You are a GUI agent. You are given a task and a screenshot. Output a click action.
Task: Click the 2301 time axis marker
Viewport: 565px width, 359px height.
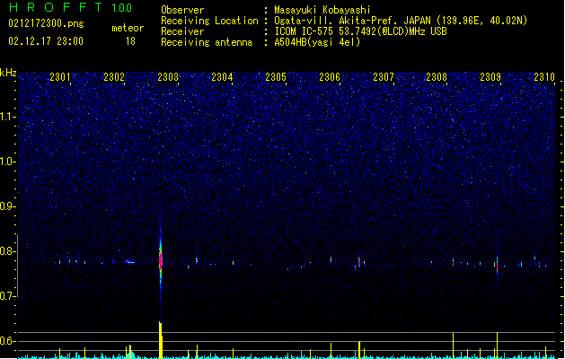(60, 76)
